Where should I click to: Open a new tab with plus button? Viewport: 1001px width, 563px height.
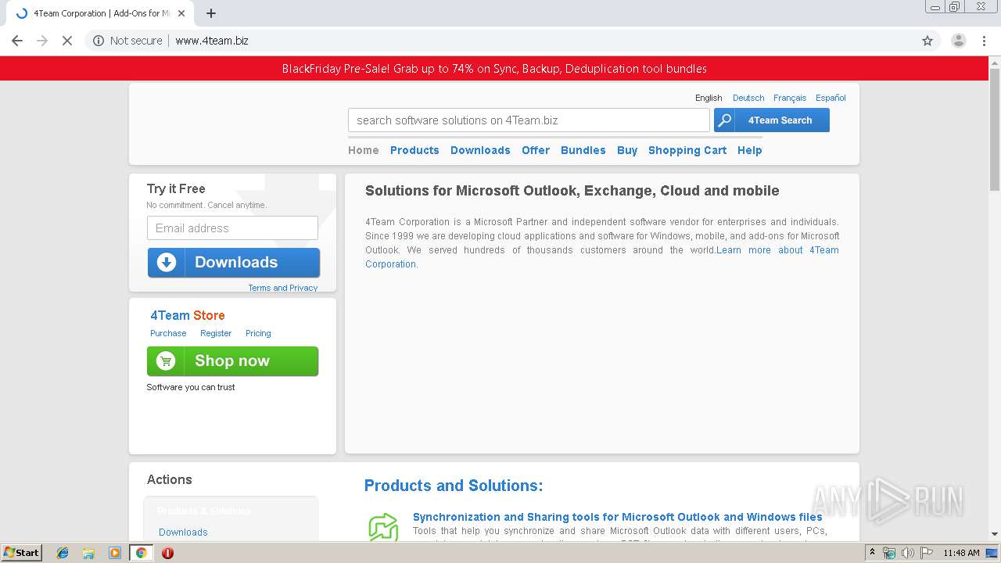click(x=211, y=13)
